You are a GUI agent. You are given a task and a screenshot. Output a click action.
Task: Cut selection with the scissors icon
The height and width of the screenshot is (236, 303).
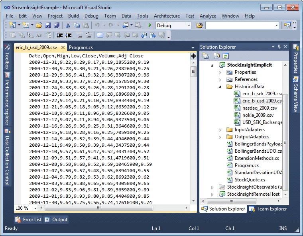(68, 25)
